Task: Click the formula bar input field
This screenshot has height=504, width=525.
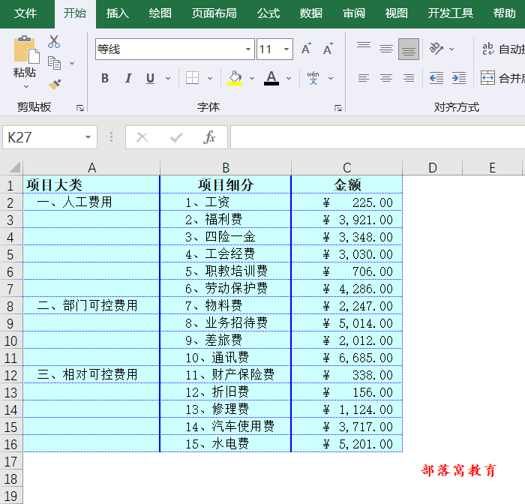Action: pos(377,137)
